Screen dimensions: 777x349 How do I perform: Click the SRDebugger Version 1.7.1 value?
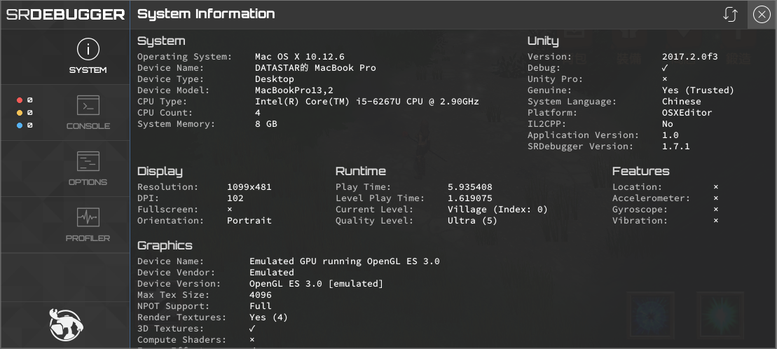click(676, 146)
